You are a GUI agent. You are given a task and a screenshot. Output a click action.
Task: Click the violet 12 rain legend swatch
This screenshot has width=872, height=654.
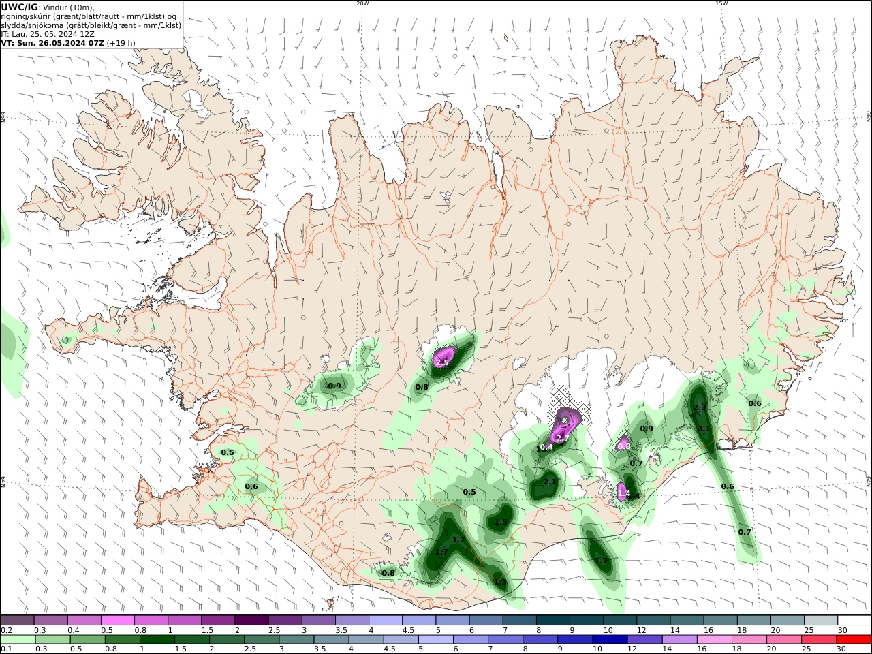point(644,640)
